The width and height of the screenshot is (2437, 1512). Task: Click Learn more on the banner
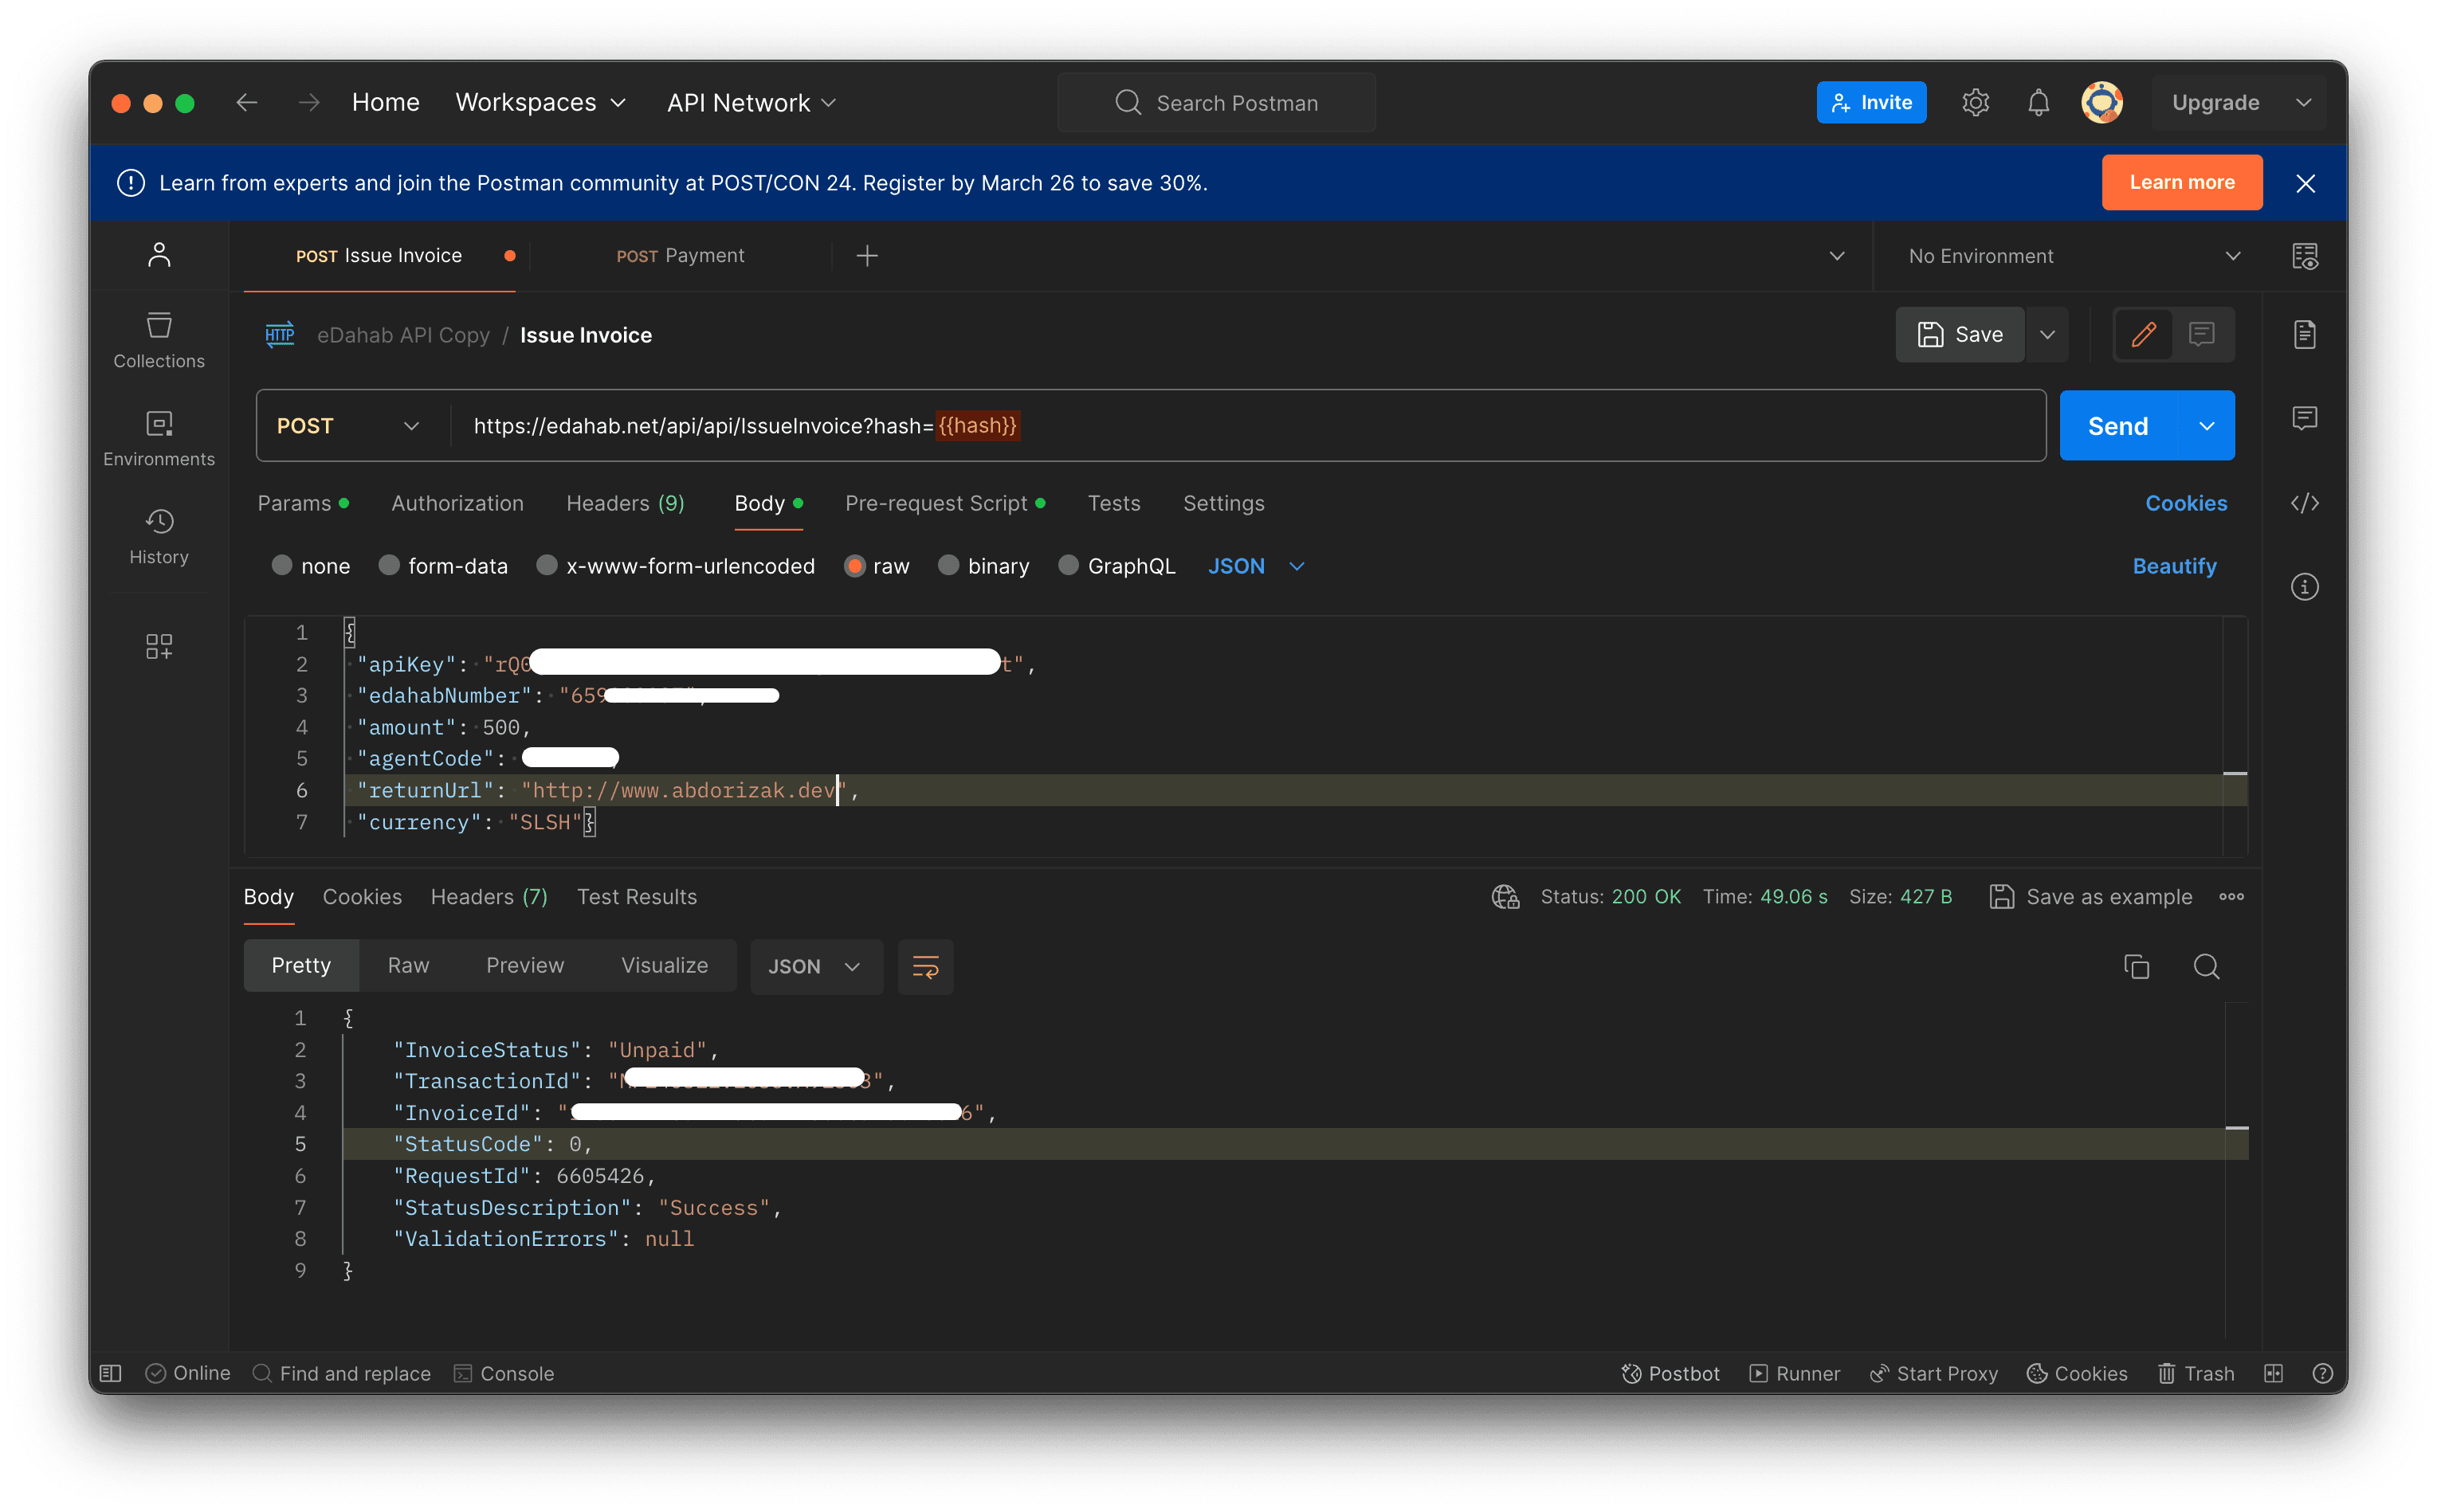2182,182
